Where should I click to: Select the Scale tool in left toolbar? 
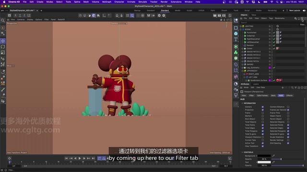tap(3, 53)
